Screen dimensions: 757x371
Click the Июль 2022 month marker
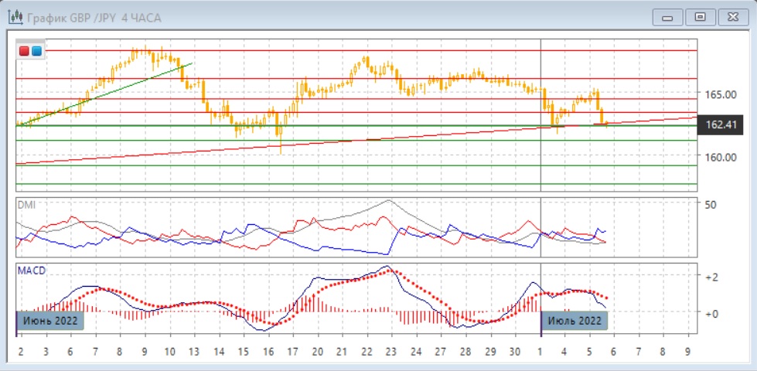point(574,321)
